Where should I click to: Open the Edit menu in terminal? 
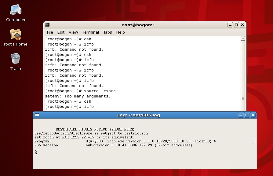click(61, 32)
